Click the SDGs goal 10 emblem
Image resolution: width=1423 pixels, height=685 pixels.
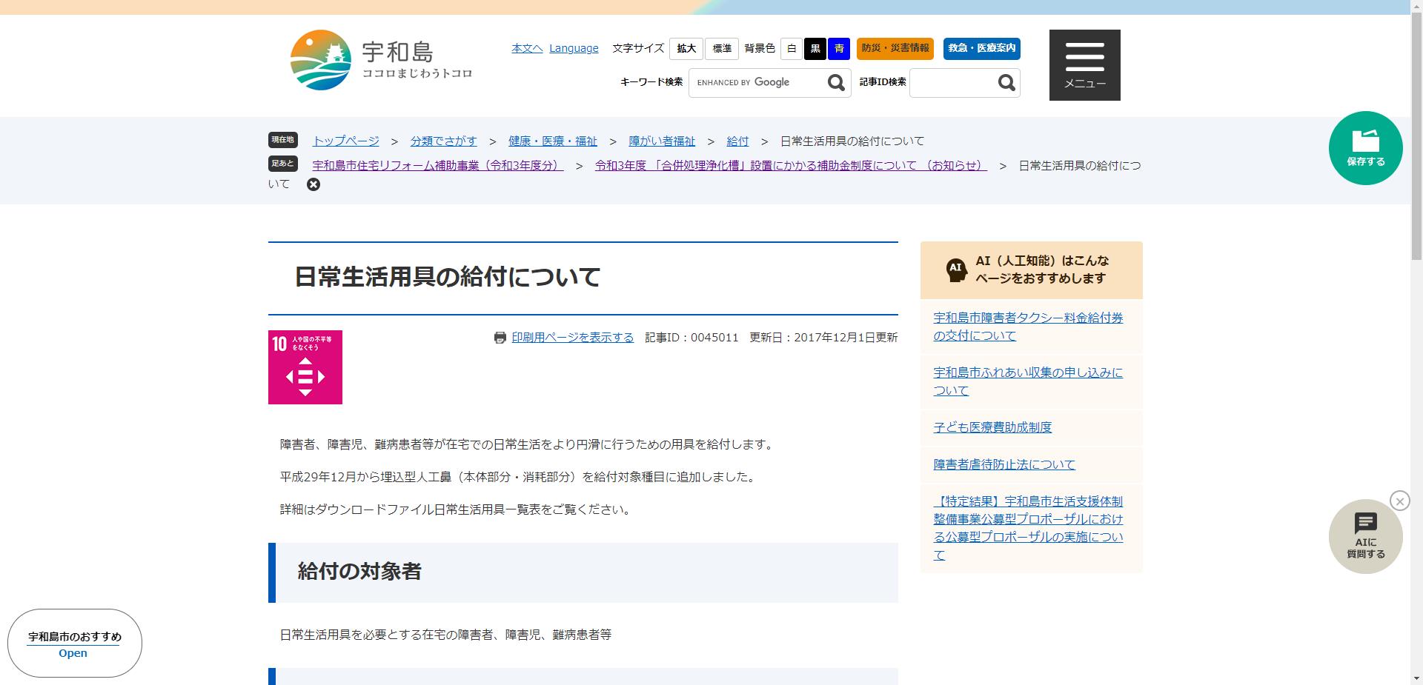(305, 367)
